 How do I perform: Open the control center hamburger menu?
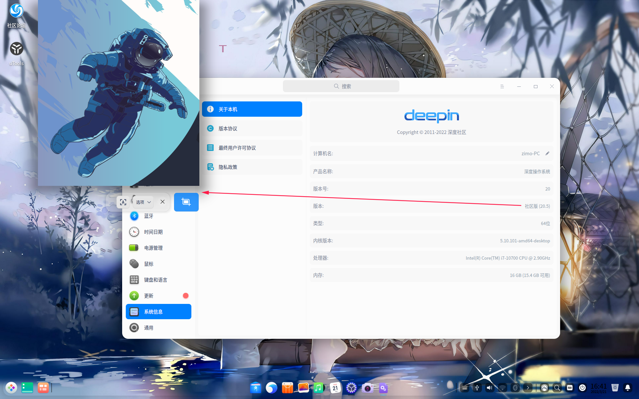point(502,86)
